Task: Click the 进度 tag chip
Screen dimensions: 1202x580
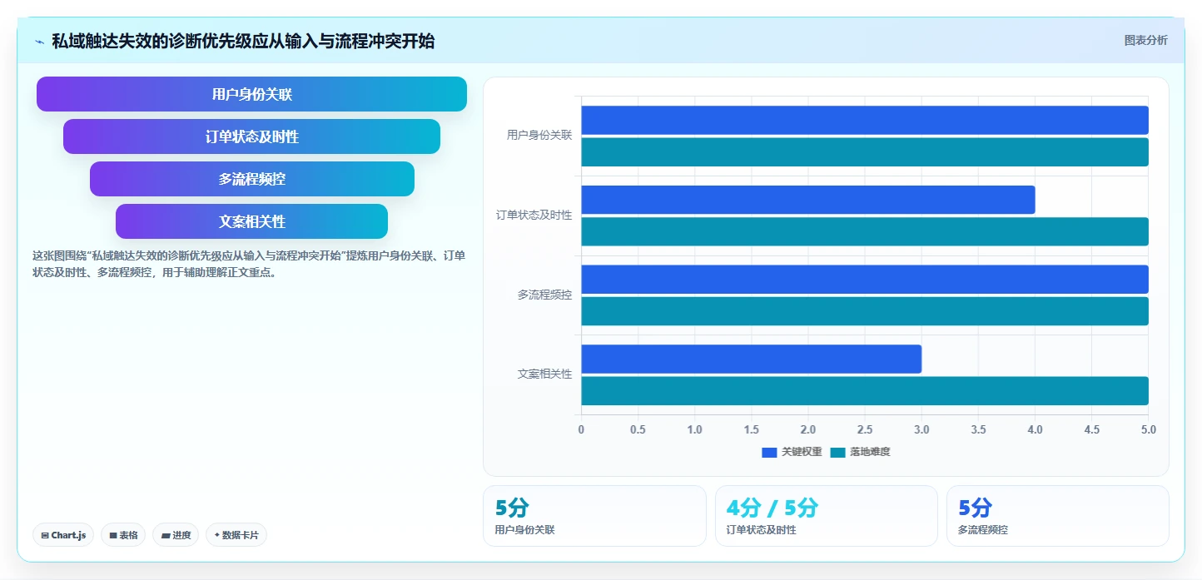Action: pos(176,535)
